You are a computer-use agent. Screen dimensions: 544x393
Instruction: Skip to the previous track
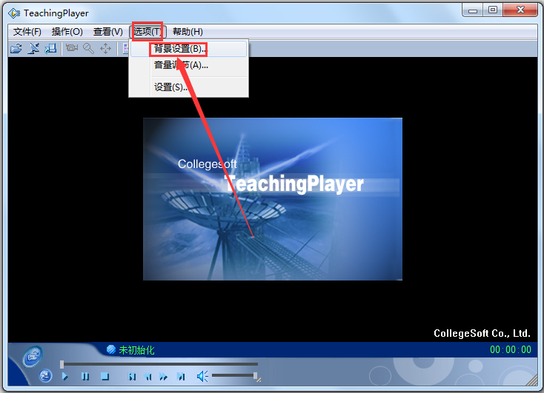click(x=132, y=376)
